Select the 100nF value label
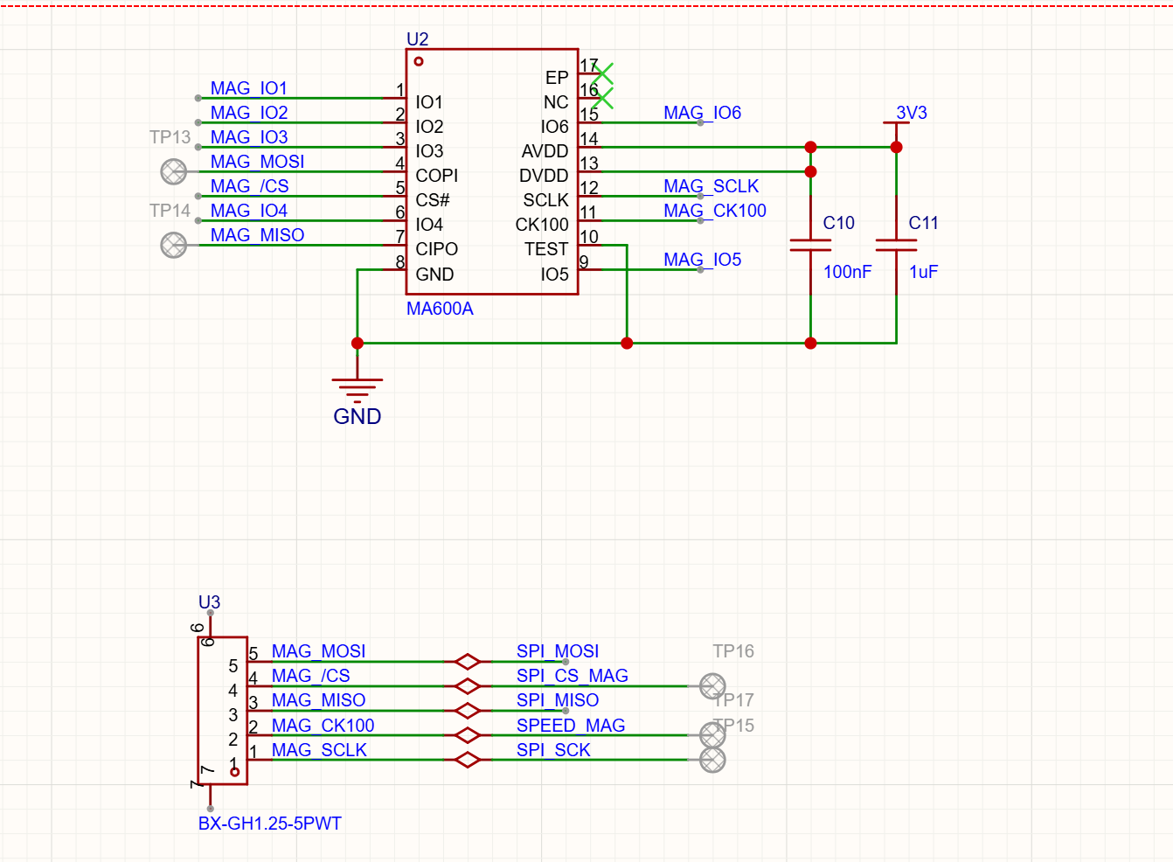 [x=847, y=272]
